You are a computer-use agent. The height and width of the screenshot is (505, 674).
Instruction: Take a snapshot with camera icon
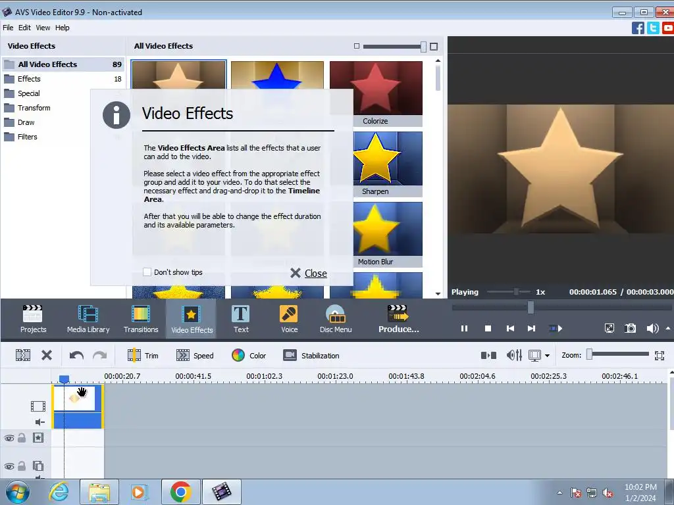click(630, 329)
